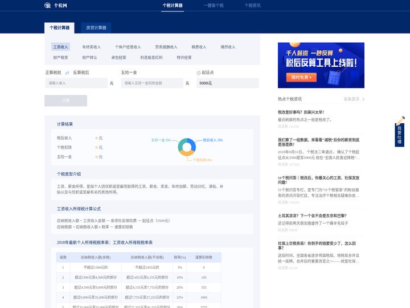Click the blue 税后收入 donut chart segment
Image resolution: width=410 pixels, height=308 pixels.
192,144
